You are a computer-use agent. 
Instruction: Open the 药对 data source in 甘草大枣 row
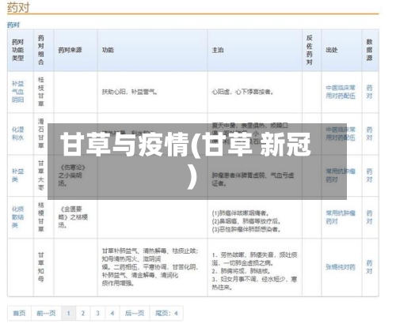369,175
